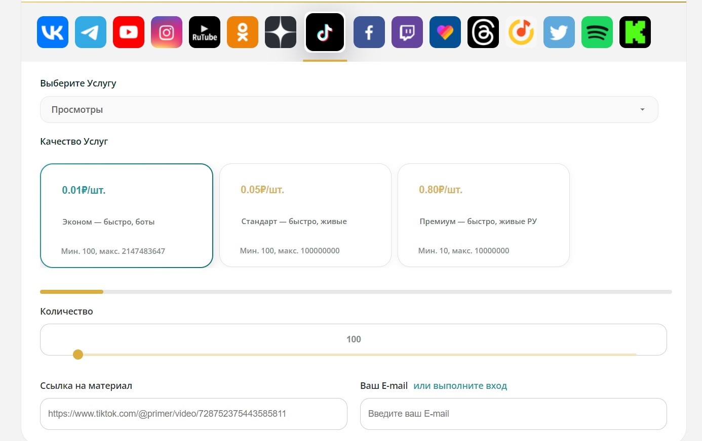Switch to the RuTube icon
The height and width of the screenshot is (441, 702).
point(205,32)
